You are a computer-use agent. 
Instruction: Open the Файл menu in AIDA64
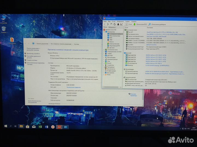click(105, 22)
